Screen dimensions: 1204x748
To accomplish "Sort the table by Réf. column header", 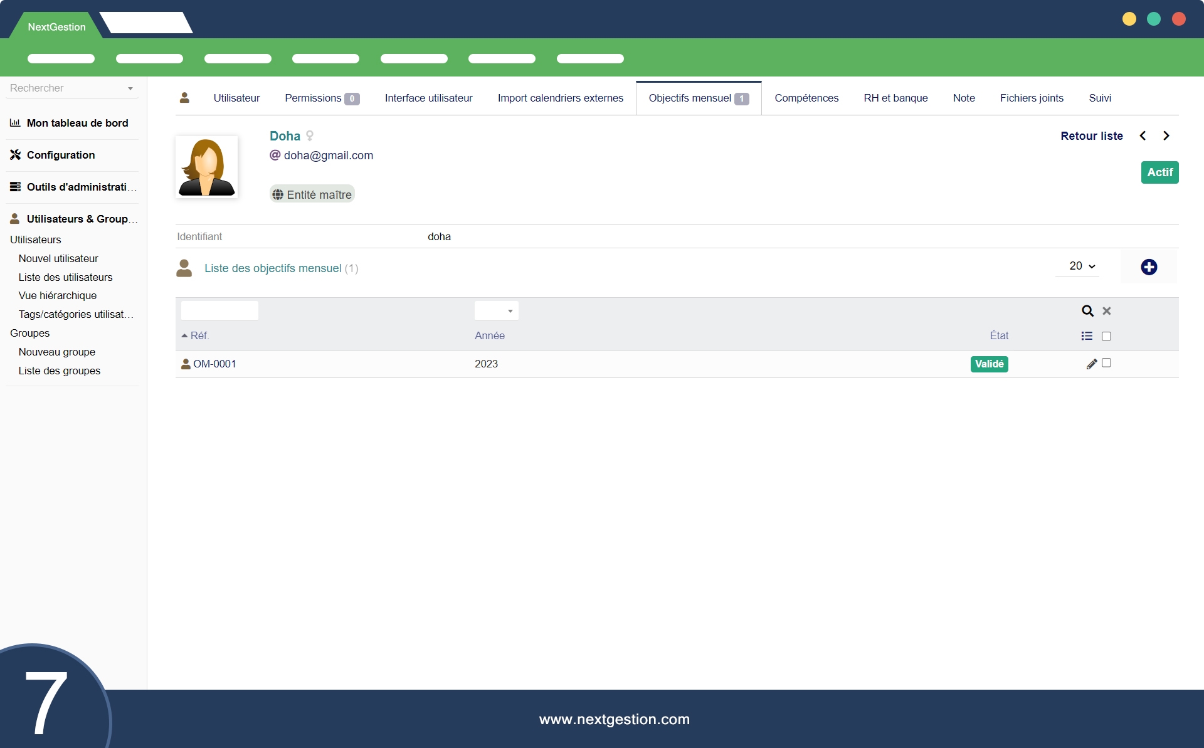I will (x=199, y=336).
